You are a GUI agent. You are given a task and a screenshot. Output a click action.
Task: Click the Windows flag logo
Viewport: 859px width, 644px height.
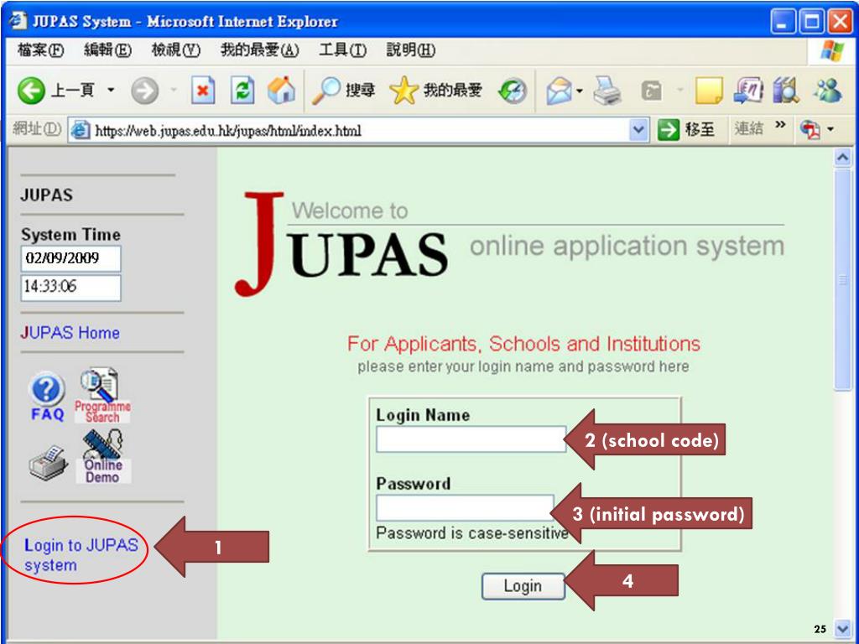[831, 51]
